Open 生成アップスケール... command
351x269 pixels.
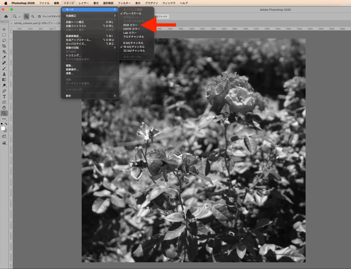90,40
